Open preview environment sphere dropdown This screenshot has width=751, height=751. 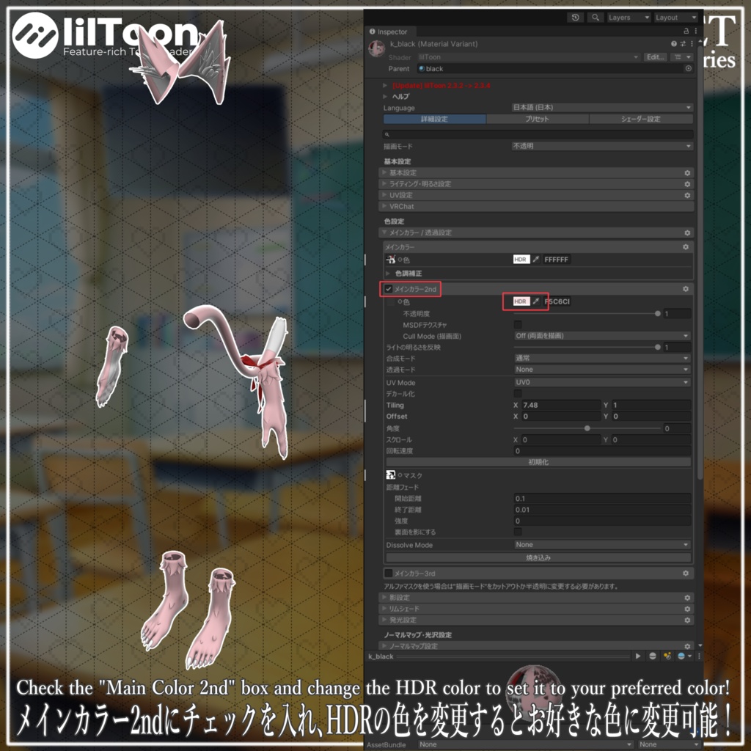684,656
